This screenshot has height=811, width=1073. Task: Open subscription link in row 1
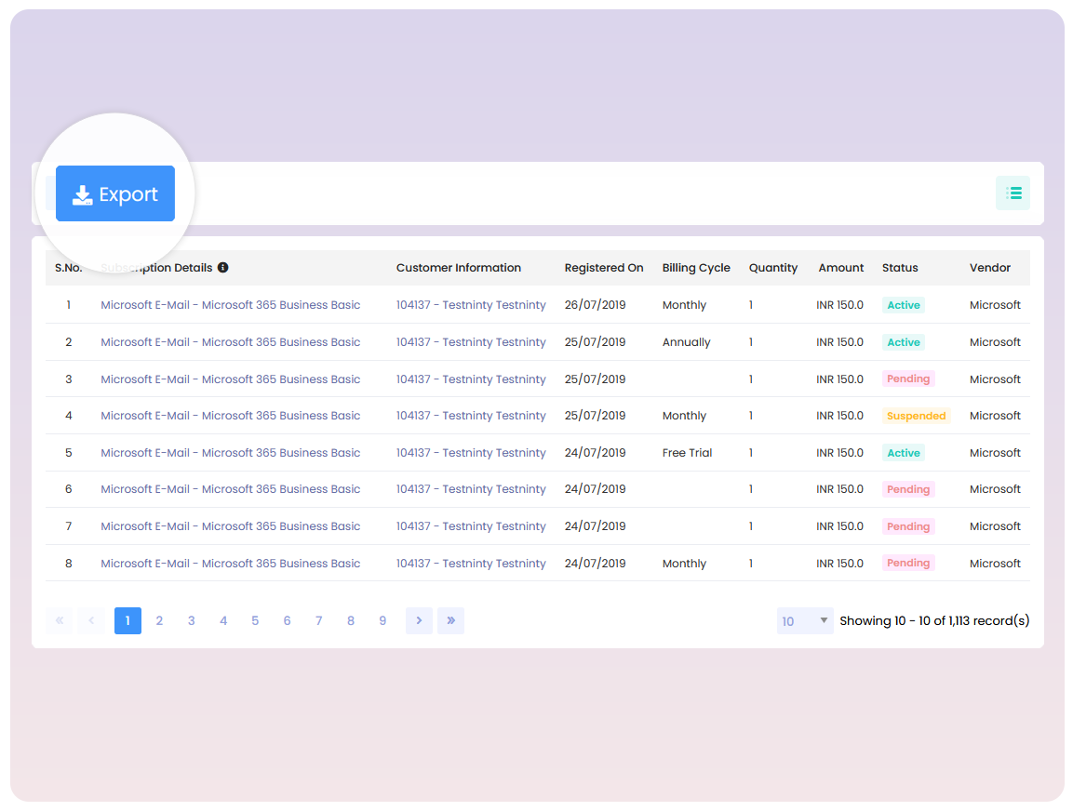230,305
